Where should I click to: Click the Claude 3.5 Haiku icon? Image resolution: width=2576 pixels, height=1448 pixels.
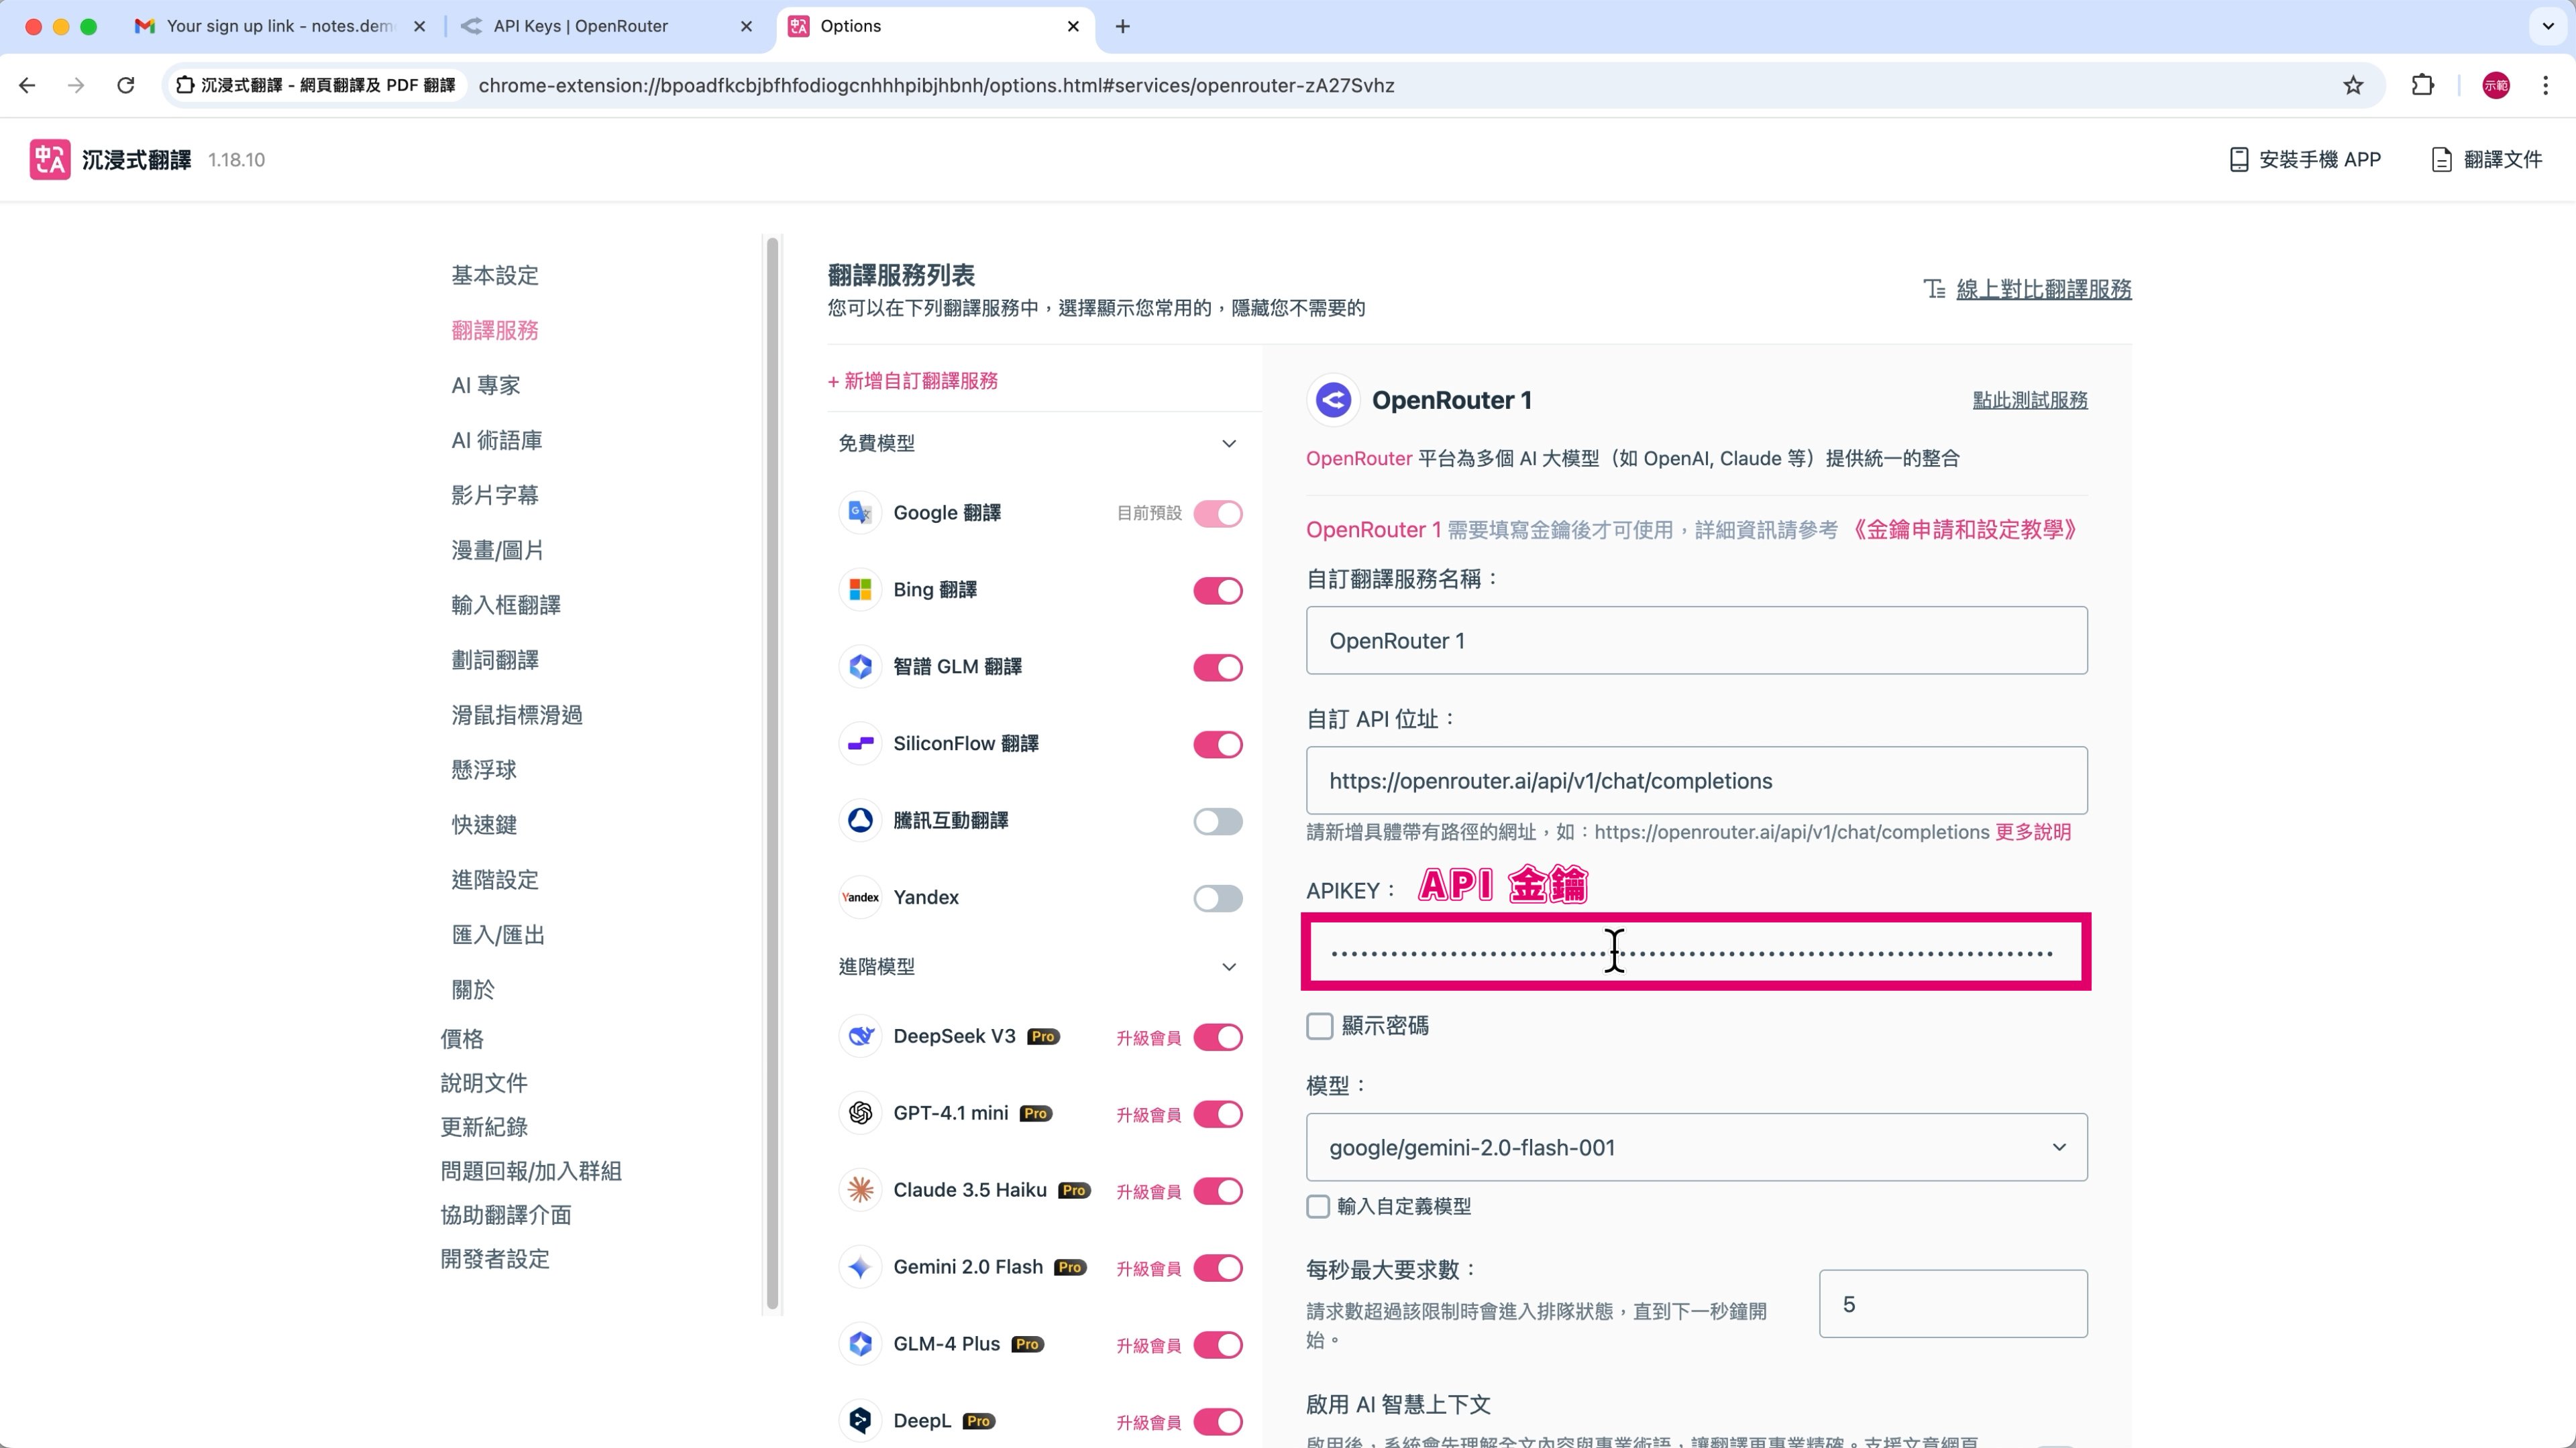tap(860, 1190)
